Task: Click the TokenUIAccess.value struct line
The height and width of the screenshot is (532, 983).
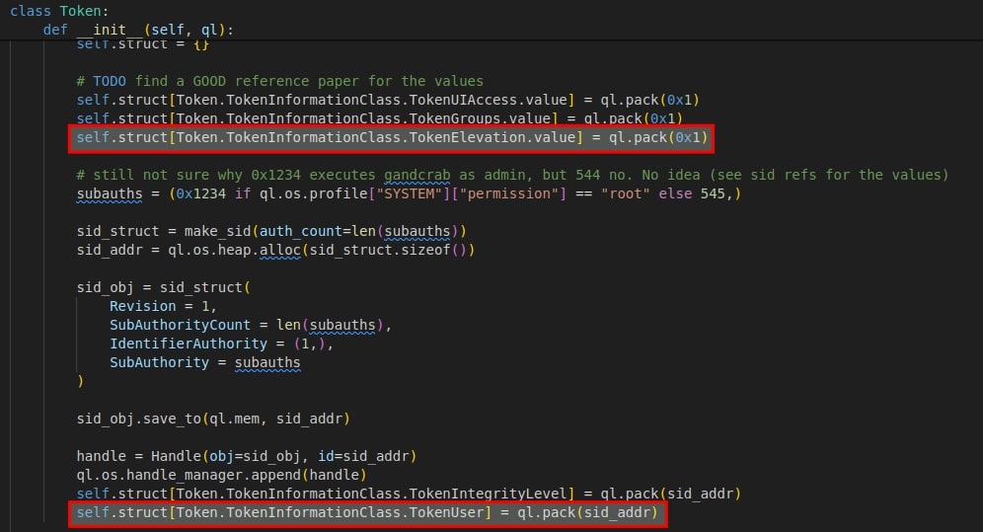Action: point(388,100)
